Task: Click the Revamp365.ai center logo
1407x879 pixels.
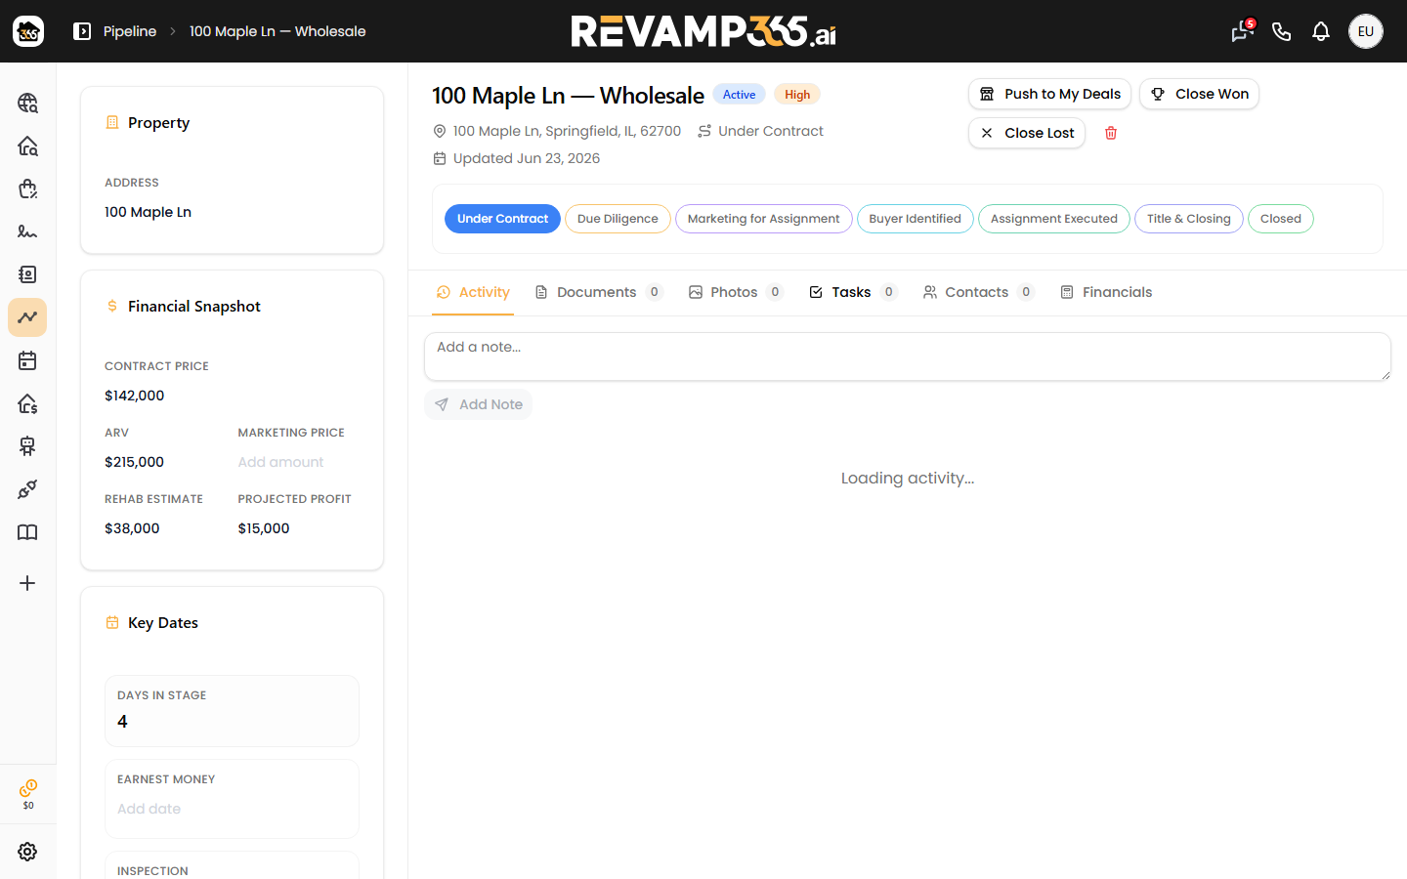Action: pyautogui.click(x=703, y=31)
